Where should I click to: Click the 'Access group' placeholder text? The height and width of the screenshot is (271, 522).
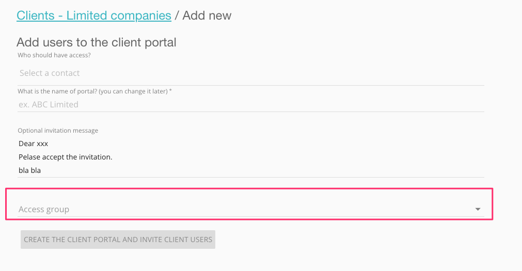click(44, 209)
